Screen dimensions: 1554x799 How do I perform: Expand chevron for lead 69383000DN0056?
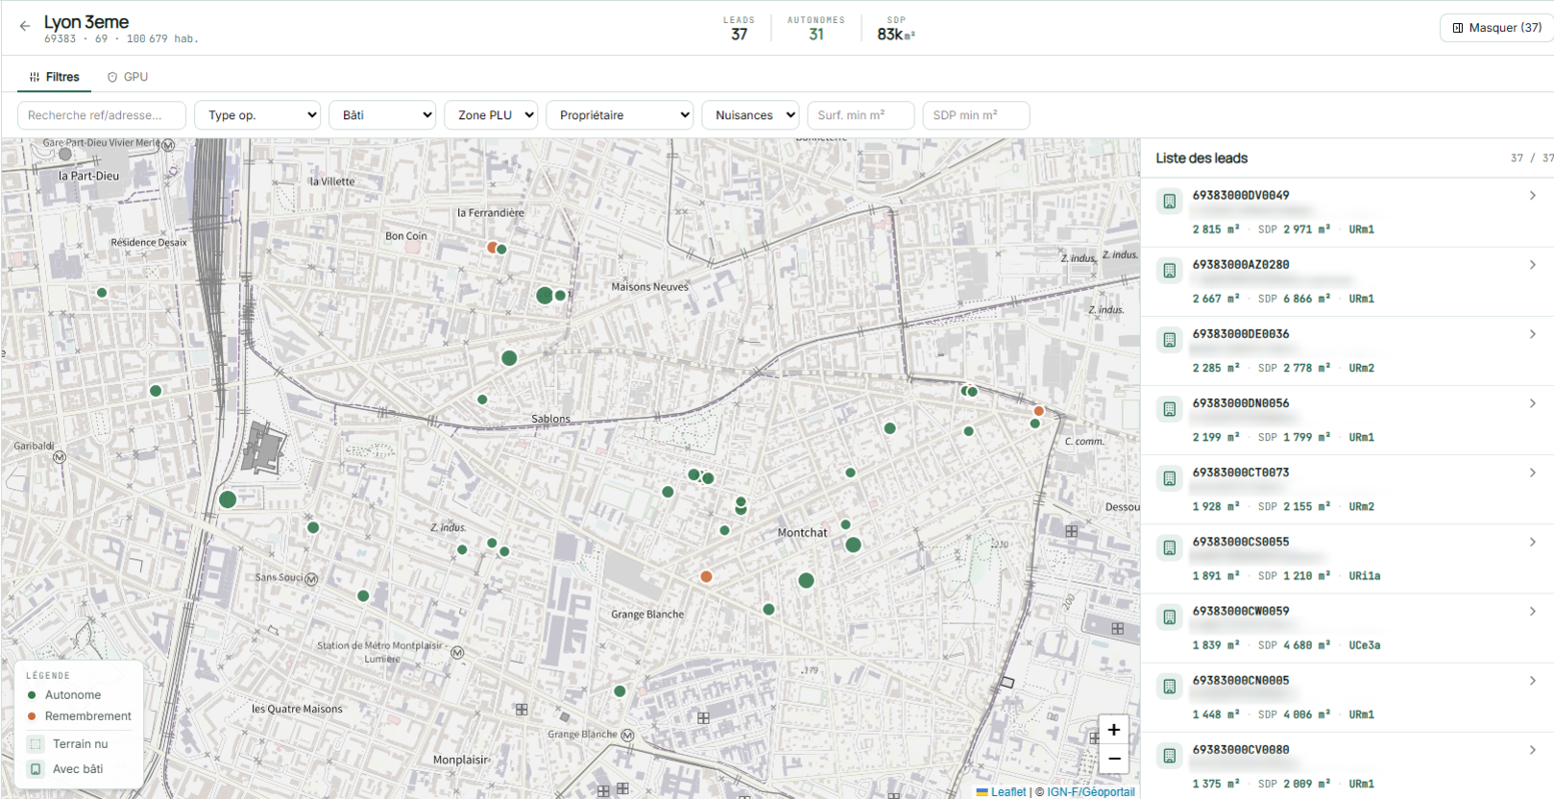(1532, 403)
